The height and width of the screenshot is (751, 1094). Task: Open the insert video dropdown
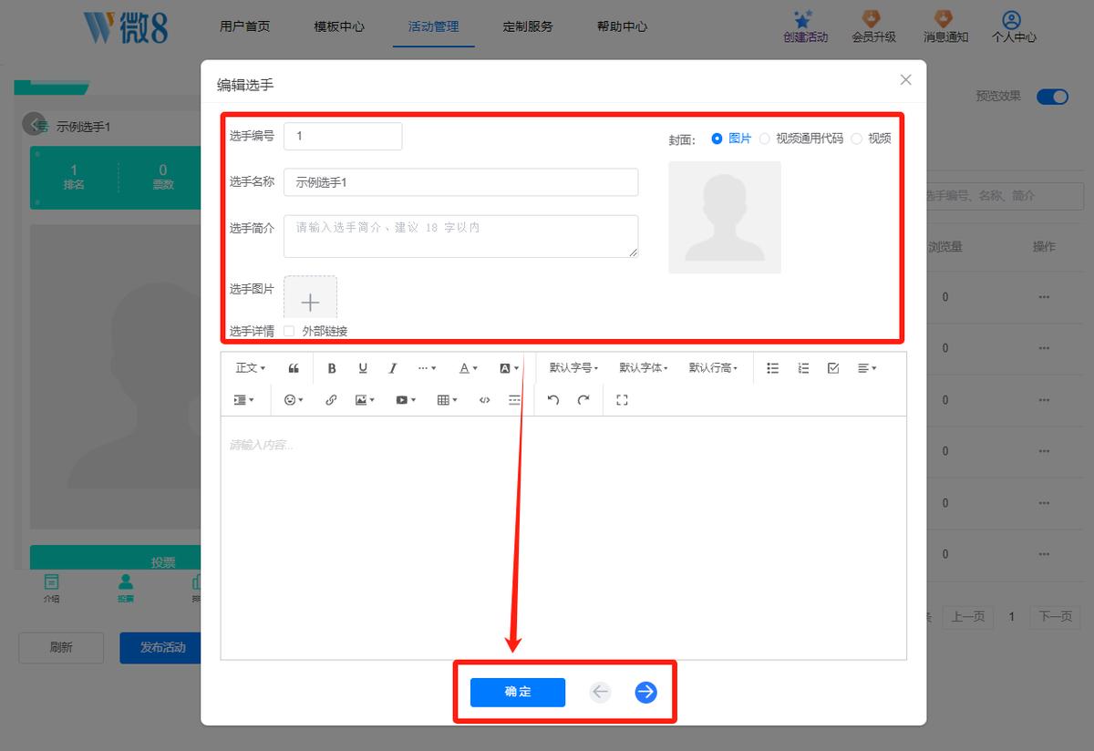tap(406, 400)
